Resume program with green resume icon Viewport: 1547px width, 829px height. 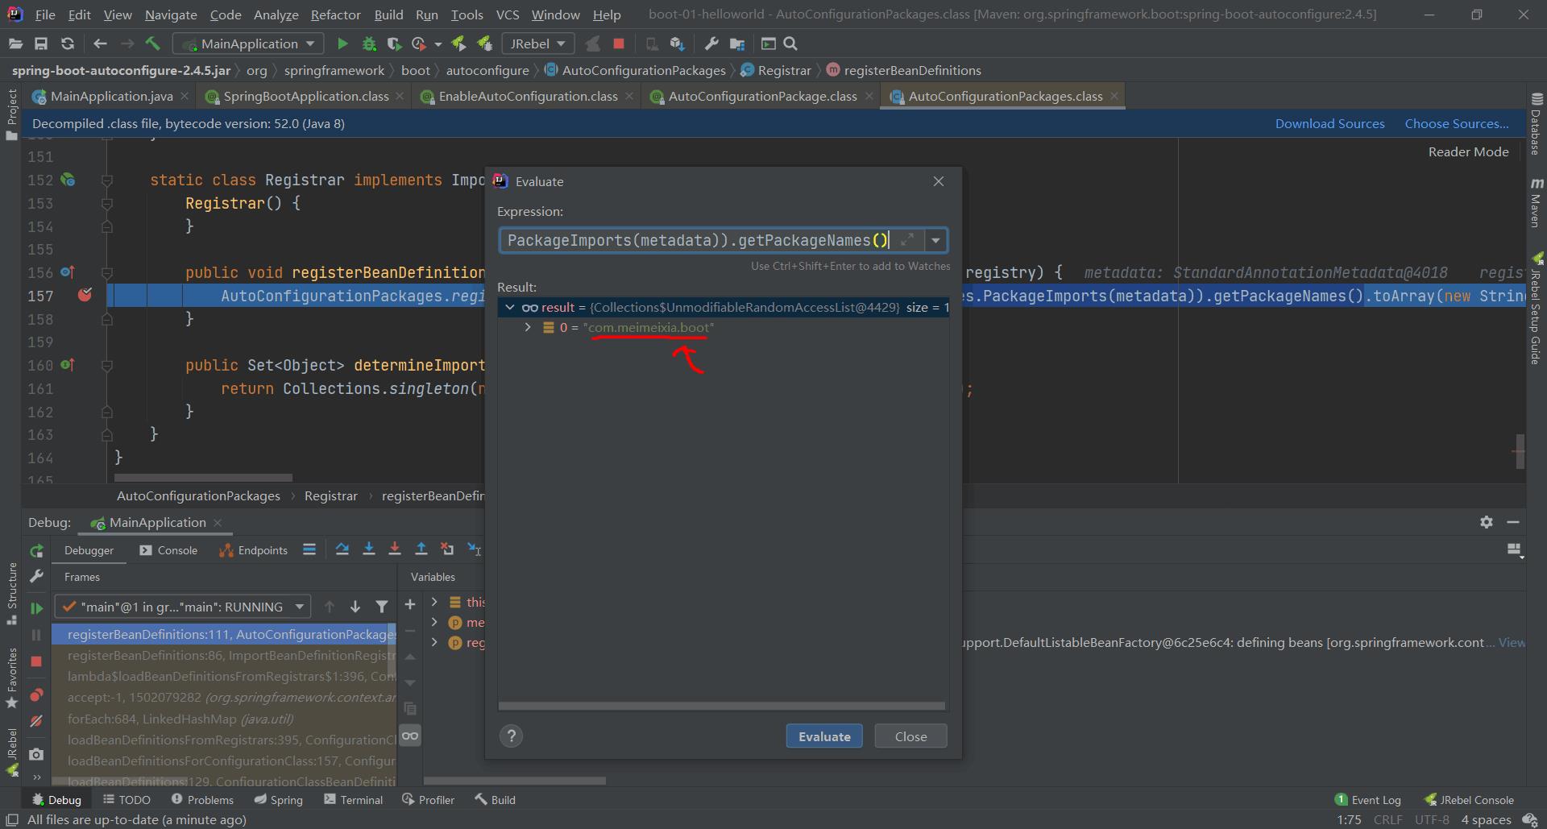[x=36, y=608]
